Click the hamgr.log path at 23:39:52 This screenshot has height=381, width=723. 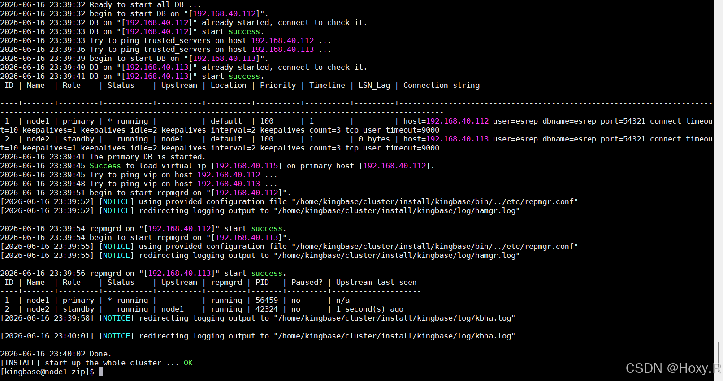click(397, 210)
